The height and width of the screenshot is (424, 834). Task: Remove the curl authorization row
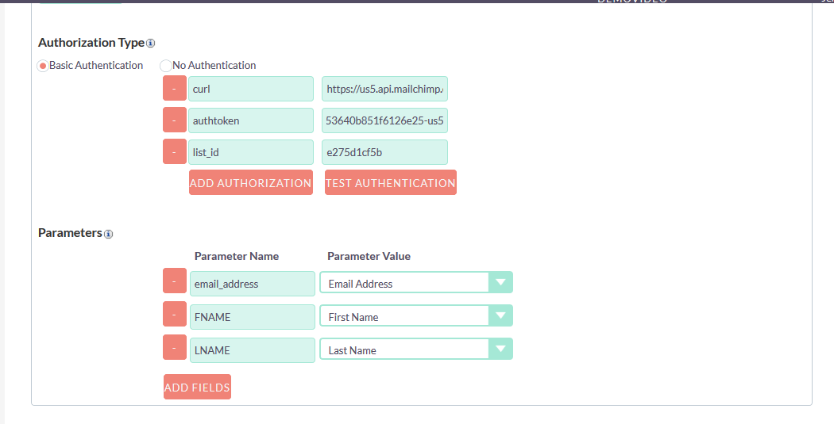click(x=175, y=88)
